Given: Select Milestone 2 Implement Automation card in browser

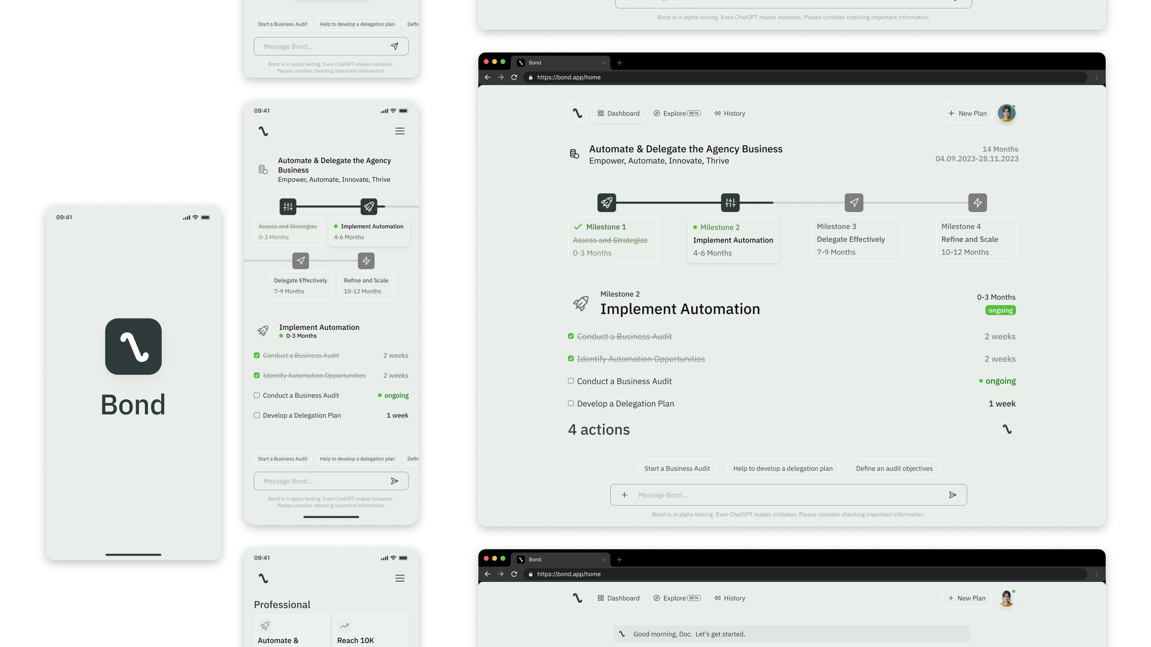Looking at the screenshot, I should 733,240.
